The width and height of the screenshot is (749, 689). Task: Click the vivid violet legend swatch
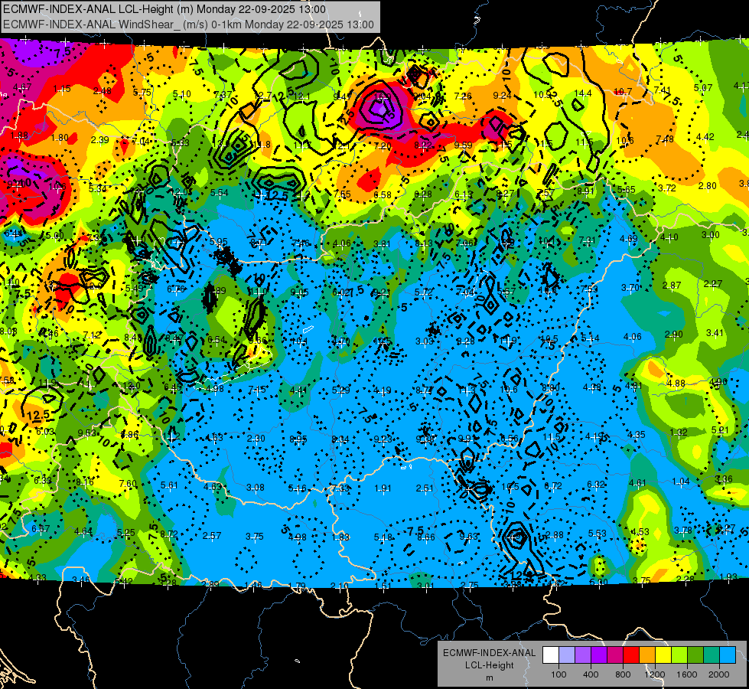coord(599,655)
